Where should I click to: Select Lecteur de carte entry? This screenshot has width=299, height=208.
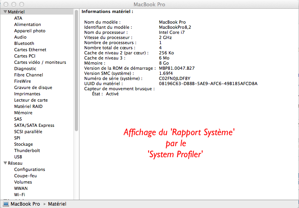pyautogui.click(x=31, y=100)
